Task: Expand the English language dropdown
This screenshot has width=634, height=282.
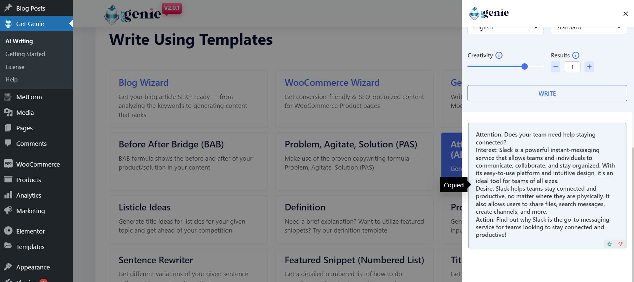Action: tap(505, 29)
